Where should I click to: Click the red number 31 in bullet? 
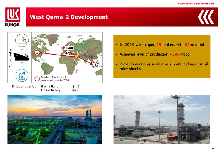pyautogui.click(x=187, y=45)
